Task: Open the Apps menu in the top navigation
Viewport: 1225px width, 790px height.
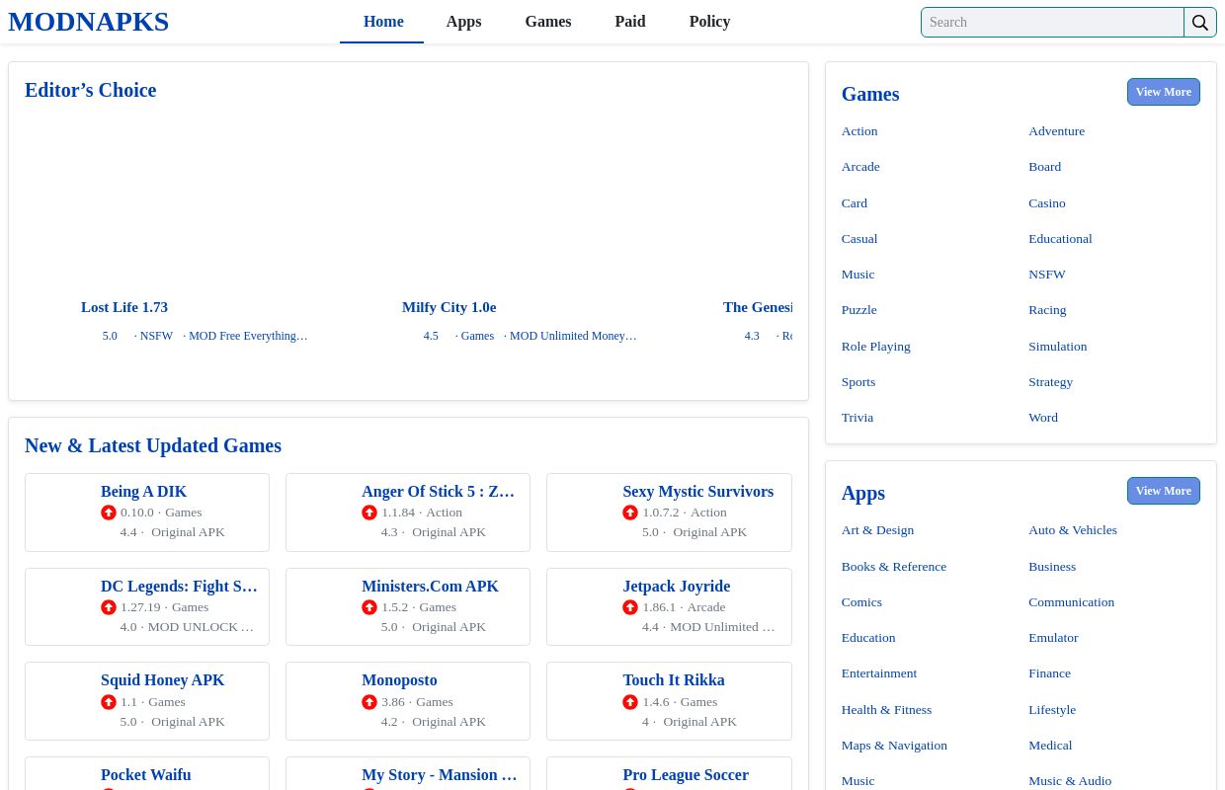Action: pyautogui.click(x=463, y=22)
